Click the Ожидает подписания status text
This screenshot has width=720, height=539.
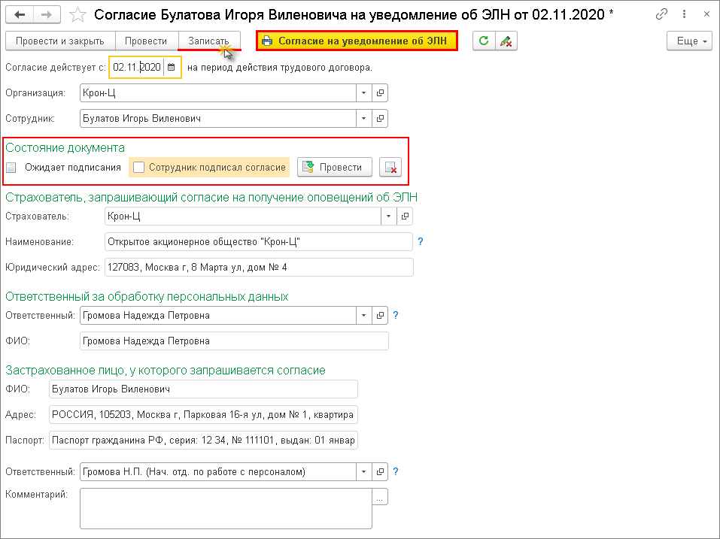click(x=73, y=168)
